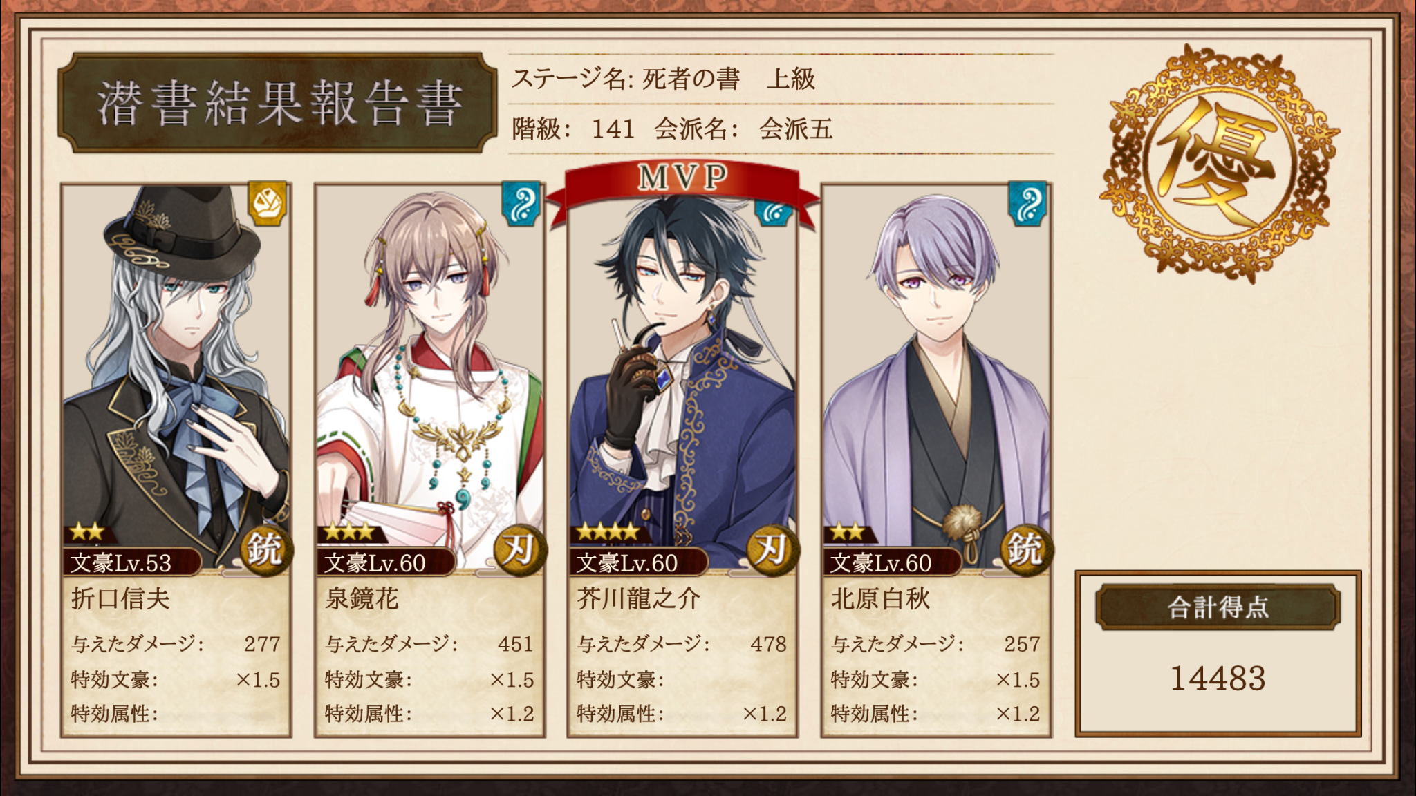1416x796 pixels.
Task: Click the 合計得点 header label
Action: (1218, 607)
